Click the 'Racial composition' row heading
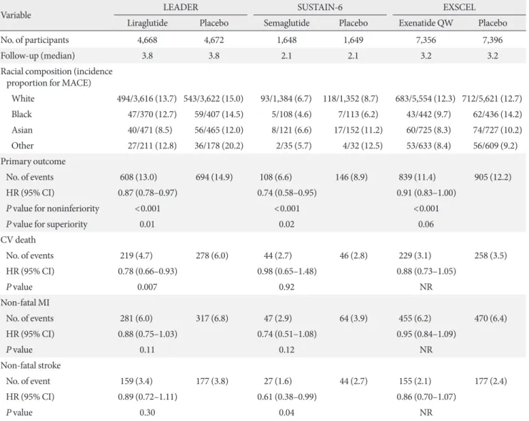 click(x=56, y=77)
